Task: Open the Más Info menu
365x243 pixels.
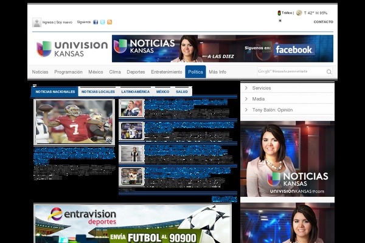Action: (x=217, y=72)
